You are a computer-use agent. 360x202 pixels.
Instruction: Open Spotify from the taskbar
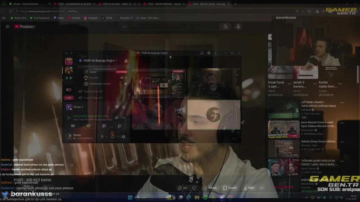pos(205,198)
